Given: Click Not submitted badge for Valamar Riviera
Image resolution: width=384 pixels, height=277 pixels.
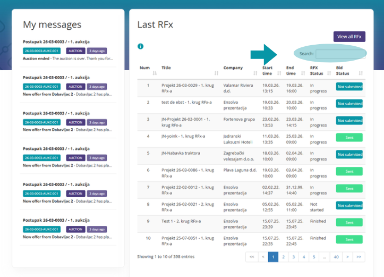Looking at the screenshot, I should coord(349,87).
